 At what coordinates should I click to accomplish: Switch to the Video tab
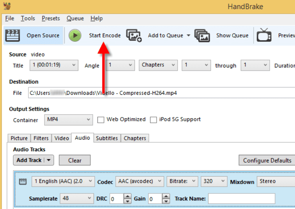tap(62, 138)
